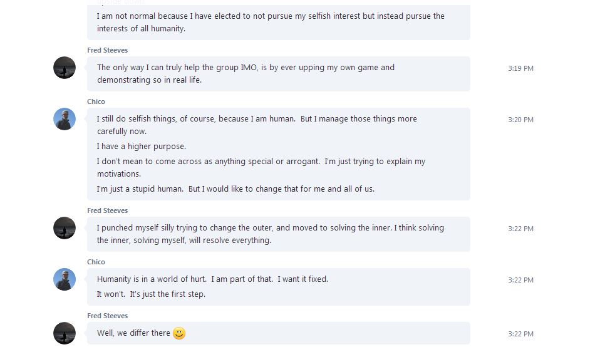Screen dimensions: 600x347
Task: Click the message "I'm just a stupid human"
Action: 235,189
